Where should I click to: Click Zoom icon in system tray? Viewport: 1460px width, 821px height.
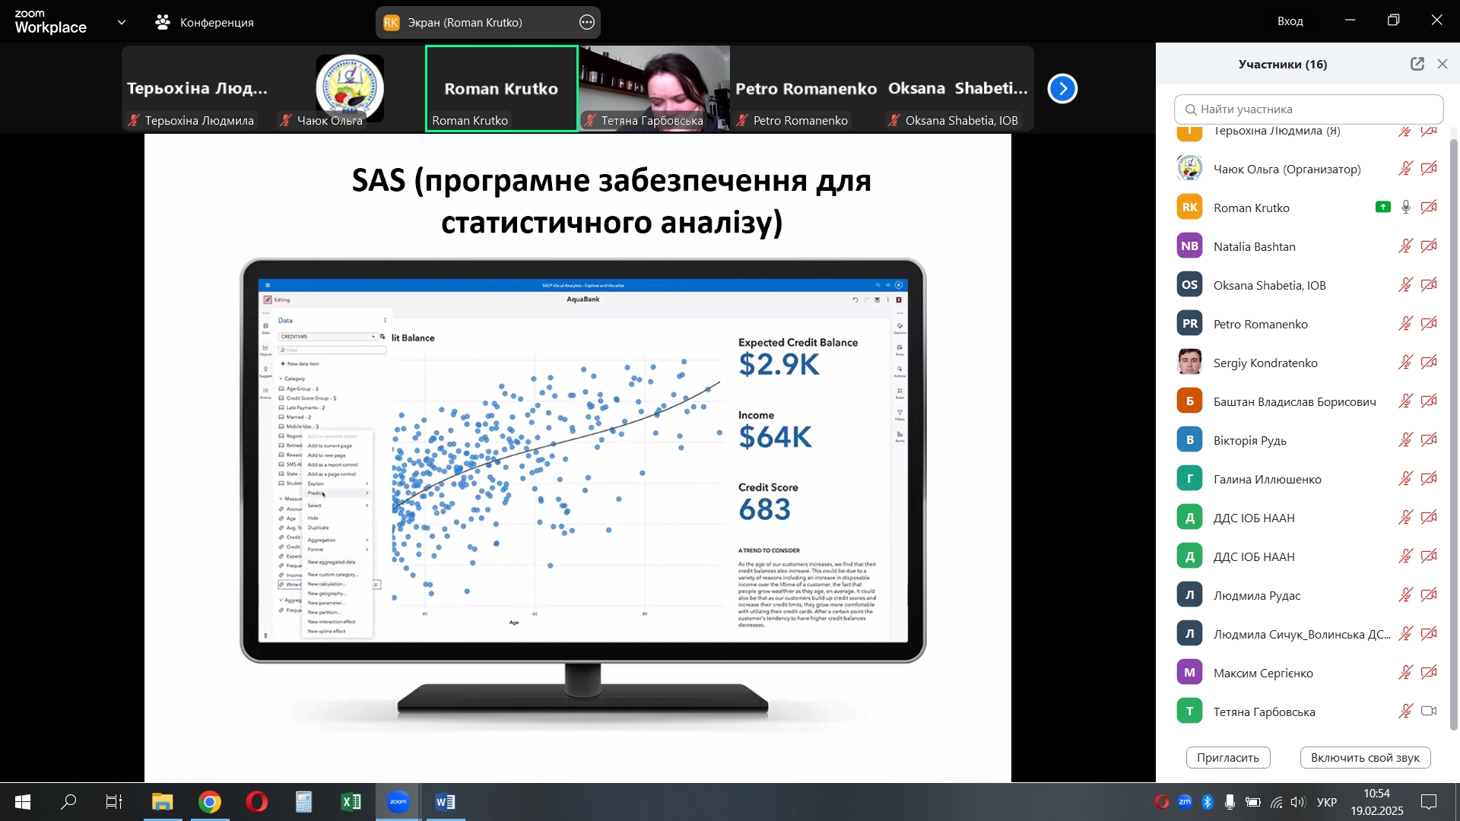point(1185,802)
